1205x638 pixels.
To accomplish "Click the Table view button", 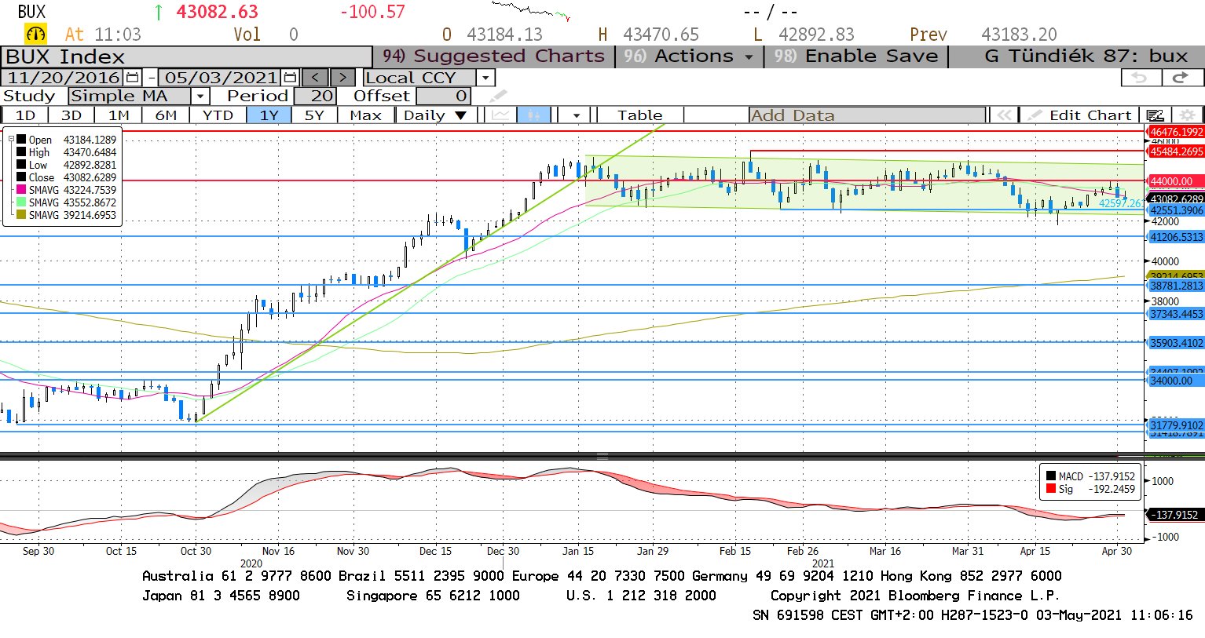I will tap(640, 115).
